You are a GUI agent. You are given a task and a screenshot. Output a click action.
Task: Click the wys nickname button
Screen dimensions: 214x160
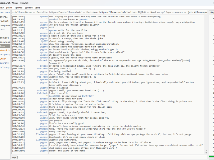point(14,157)
